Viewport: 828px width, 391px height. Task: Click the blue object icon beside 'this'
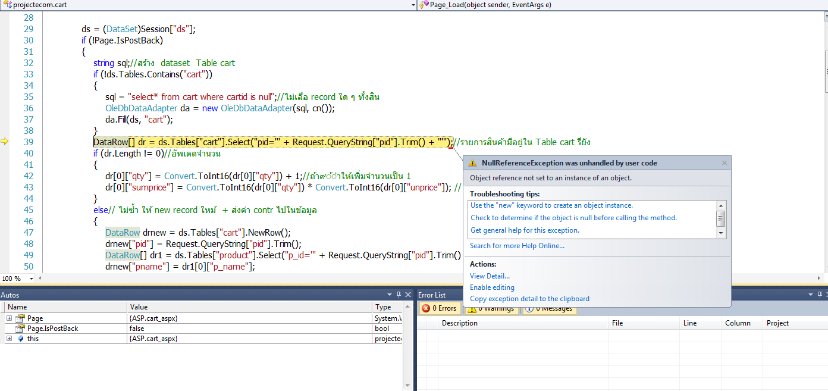pyautogui.click(x=20, y=339)
